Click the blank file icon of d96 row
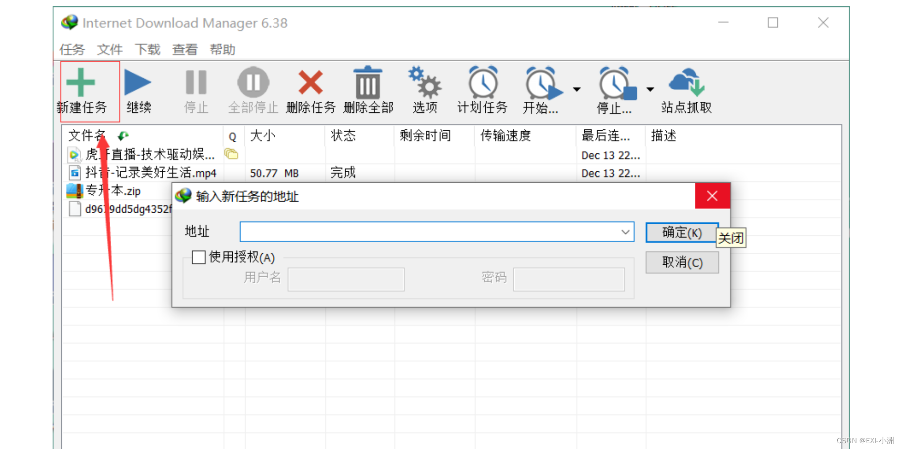 click(75, 209)
